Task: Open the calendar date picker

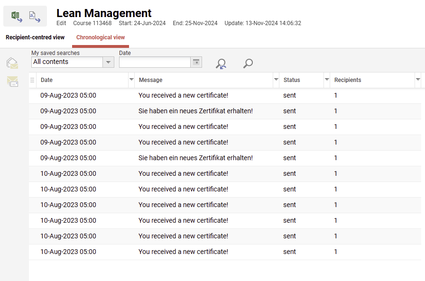Action: click(x=196, y=62)
